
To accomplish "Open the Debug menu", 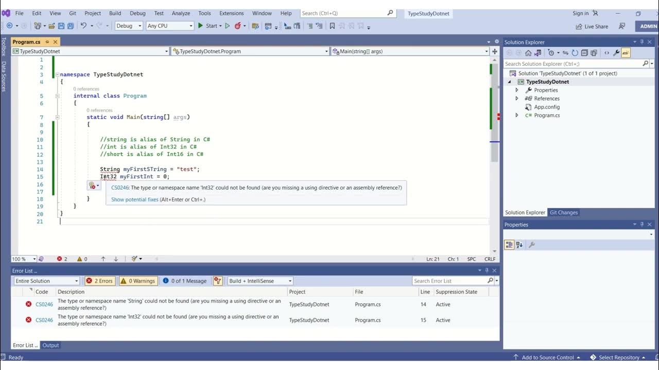I will pos(137,13).
